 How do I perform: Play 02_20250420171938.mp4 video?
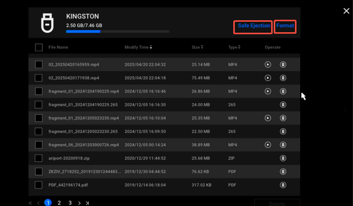267,78
